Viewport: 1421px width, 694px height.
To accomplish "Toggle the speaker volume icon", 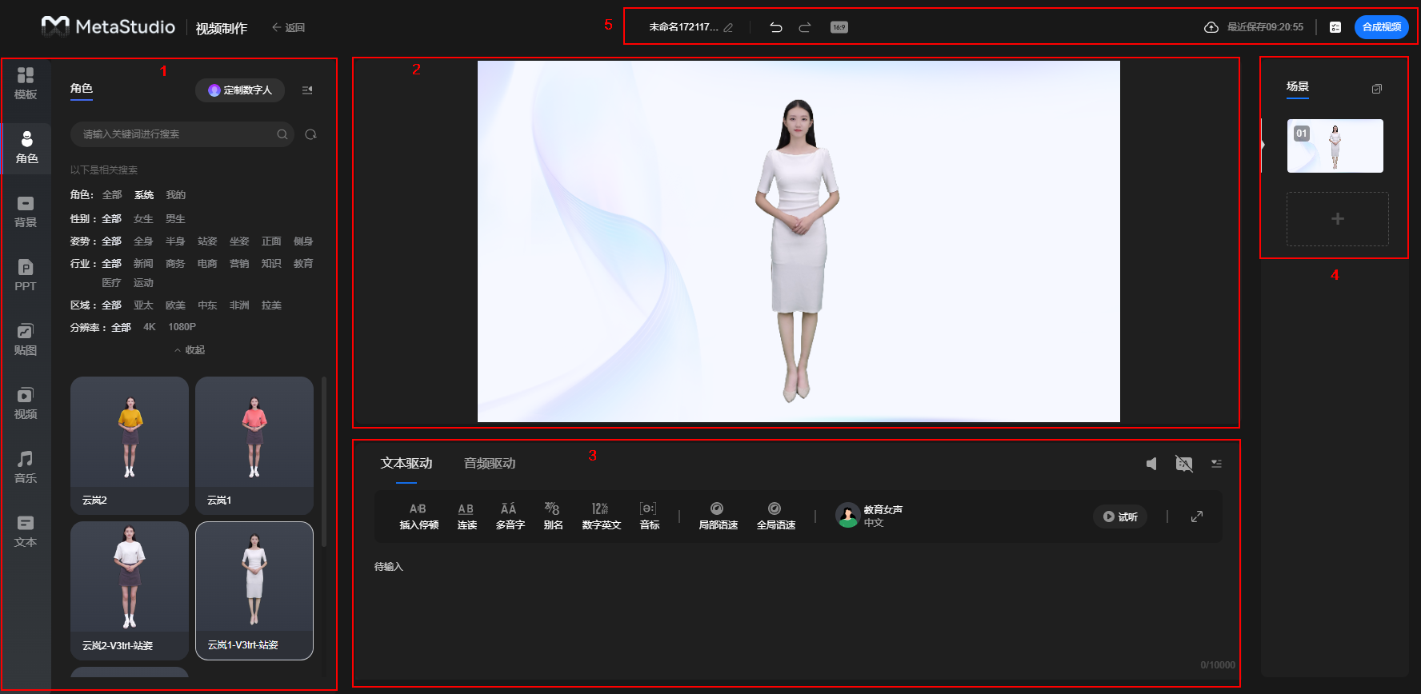I will point(1151,464).
